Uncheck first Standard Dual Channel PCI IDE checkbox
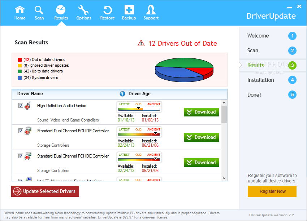307x221 pixels. pos(21,131)
